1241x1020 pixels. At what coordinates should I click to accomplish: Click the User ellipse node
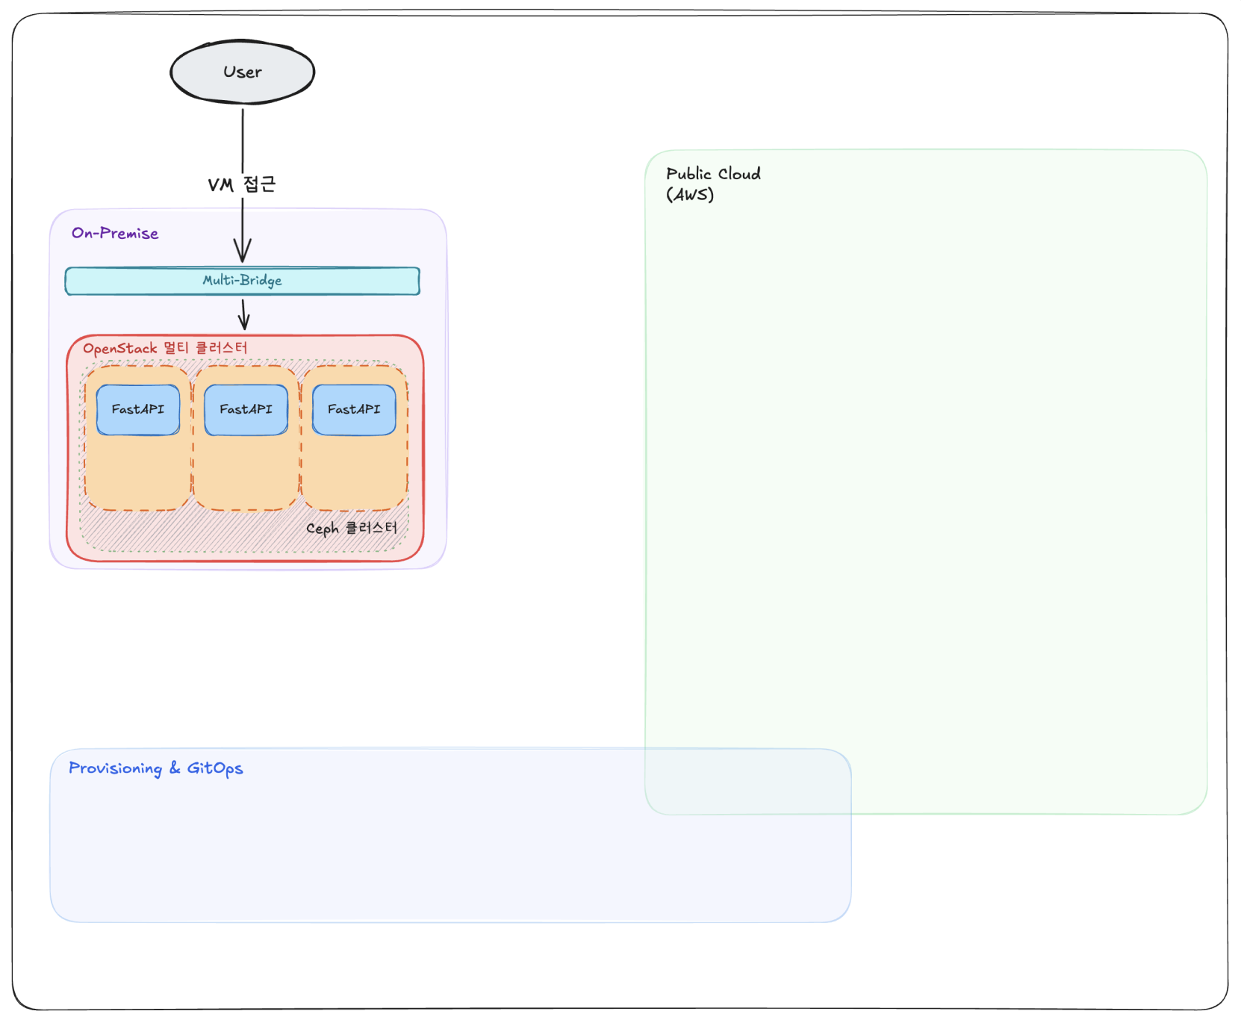pyautogui.click(x=243, y=72)
